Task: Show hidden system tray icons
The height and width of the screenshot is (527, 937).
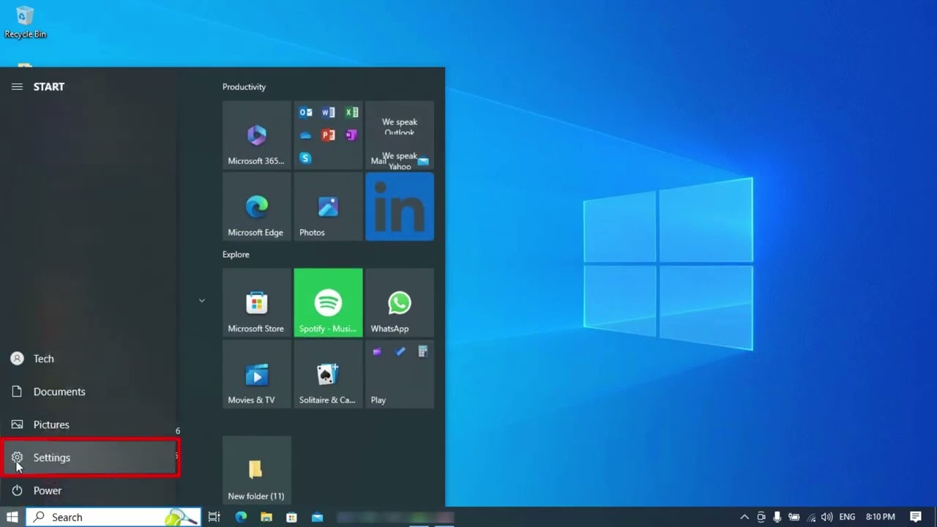Action: pyautogui.click(x=744, y=517)
